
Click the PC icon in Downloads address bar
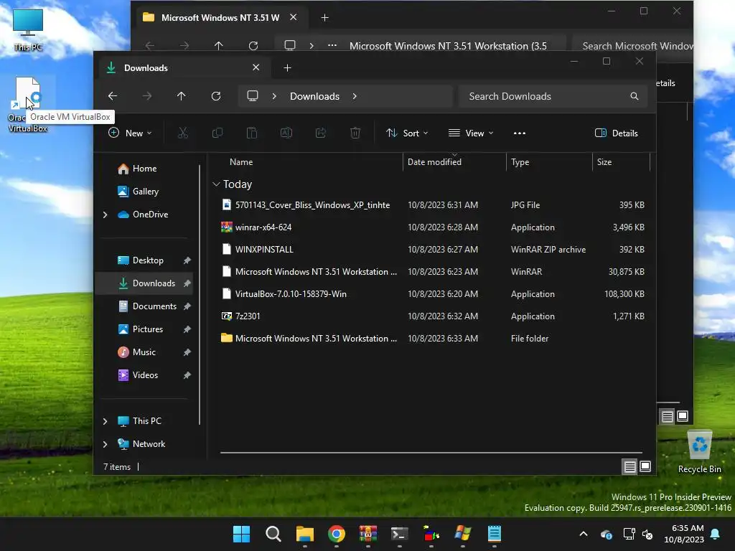(253, 96)
